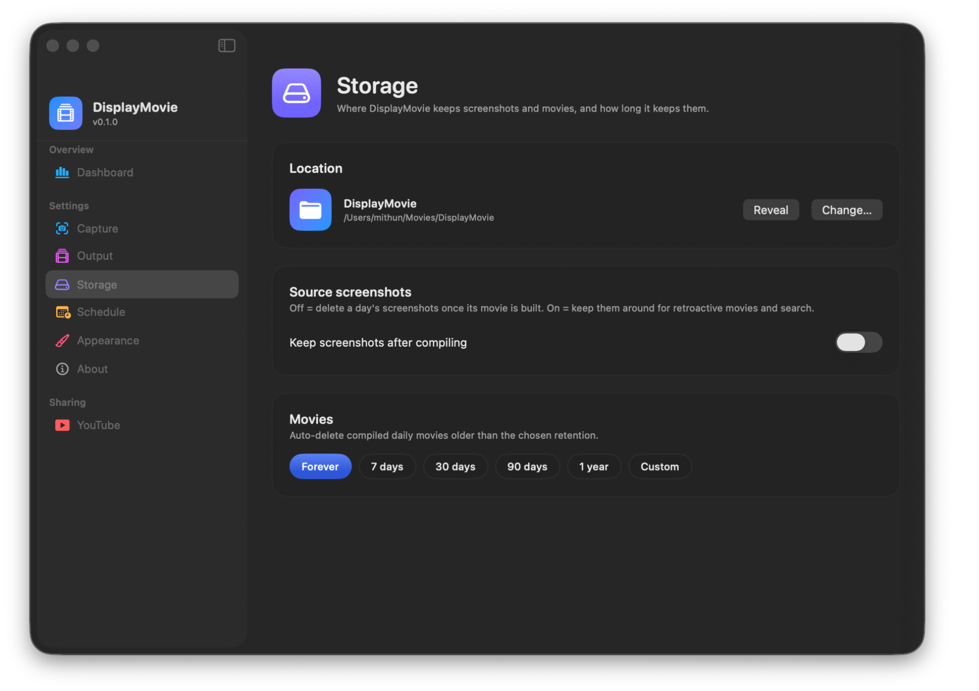Click the window close button

click(x=53, y=46)
